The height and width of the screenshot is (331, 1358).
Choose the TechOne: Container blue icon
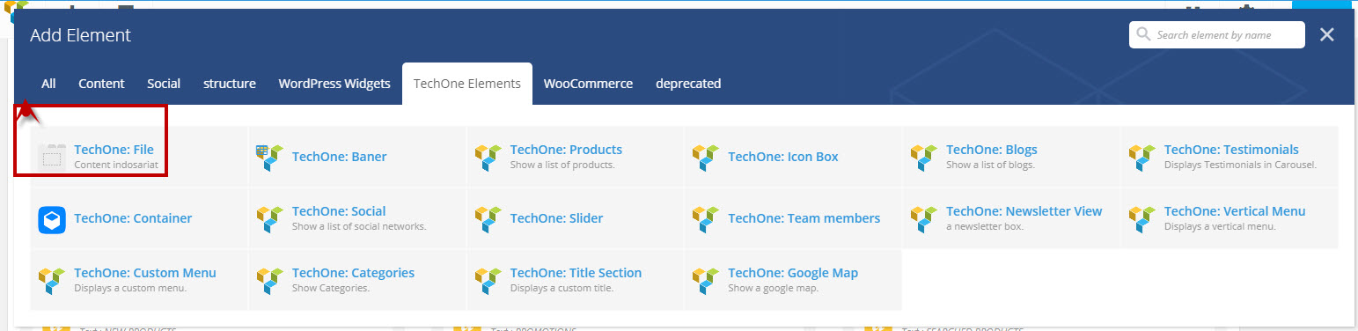tap(52, 218)
